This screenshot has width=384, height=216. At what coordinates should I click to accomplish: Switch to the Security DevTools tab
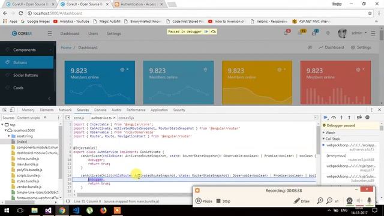[x=179, y=110]
